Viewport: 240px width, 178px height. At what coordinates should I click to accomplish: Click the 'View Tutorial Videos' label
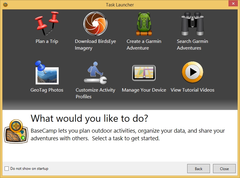tap(192, 90)
